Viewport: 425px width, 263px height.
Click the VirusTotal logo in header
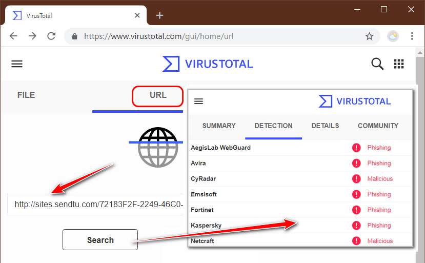point(208,64)
